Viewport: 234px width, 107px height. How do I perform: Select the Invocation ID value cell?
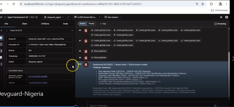click(x=49, y=45)
